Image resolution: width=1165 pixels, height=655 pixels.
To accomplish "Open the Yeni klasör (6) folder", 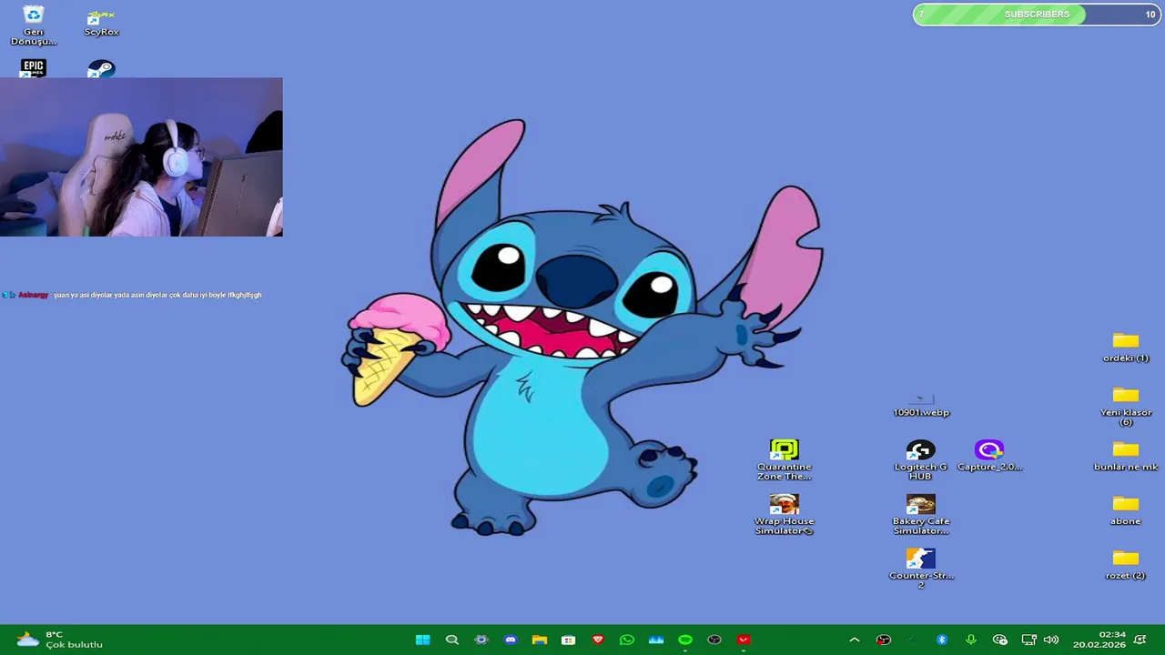I will tap(1125, 407).
